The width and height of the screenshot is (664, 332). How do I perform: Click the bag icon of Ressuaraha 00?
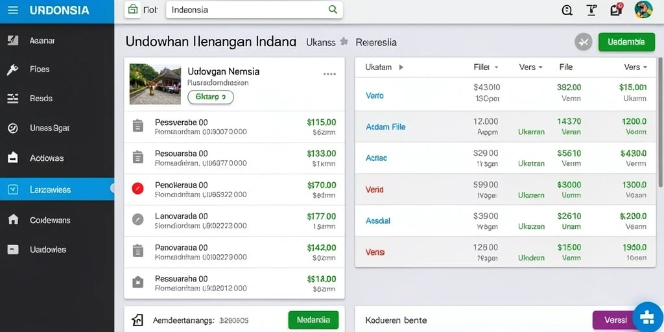click(137, 282)
